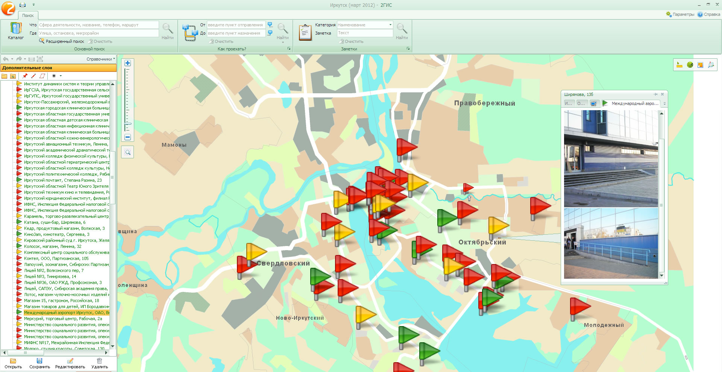722x372 pixels.
Task: Switch to the monitors icon tab in popup
Action: (x=593, y=103)
